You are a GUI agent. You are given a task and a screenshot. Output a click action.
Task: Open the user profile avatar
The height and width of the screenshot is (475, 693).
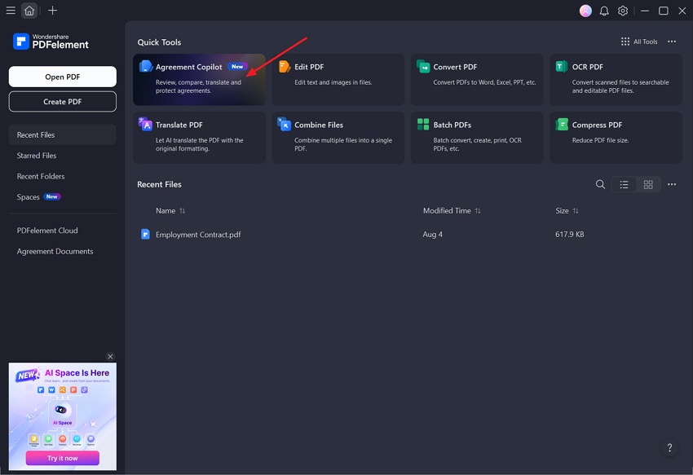(585, 11)
